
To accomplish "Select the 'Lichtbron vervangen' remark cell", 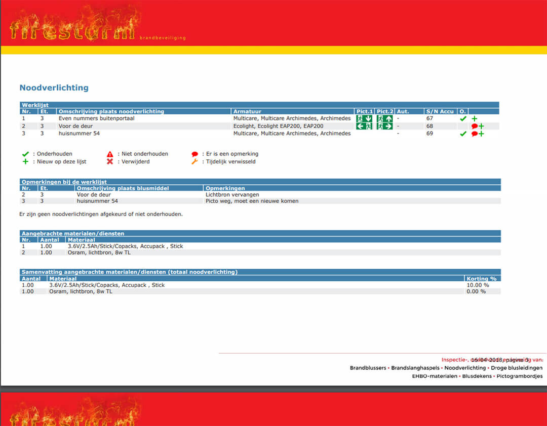I will click(232, 194).
